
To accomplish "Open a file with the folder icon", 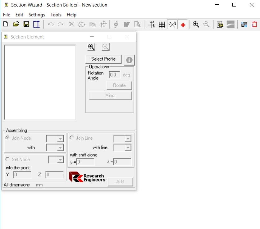I will tap(16, 25).
